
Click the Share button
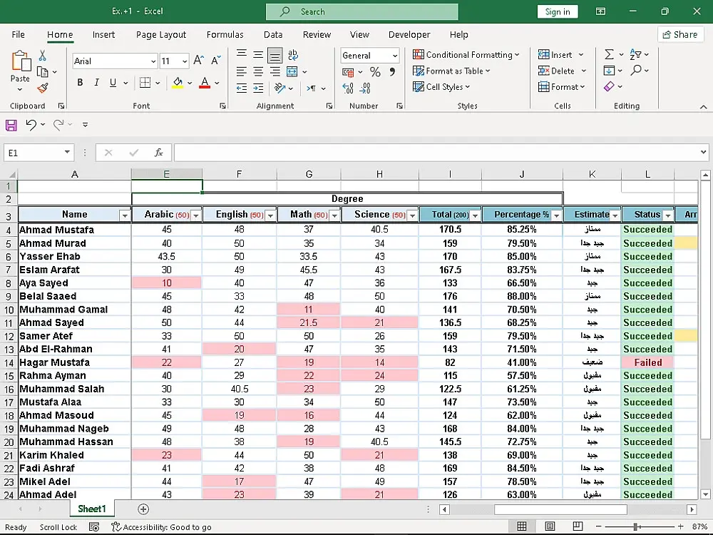tap(680, 34)
